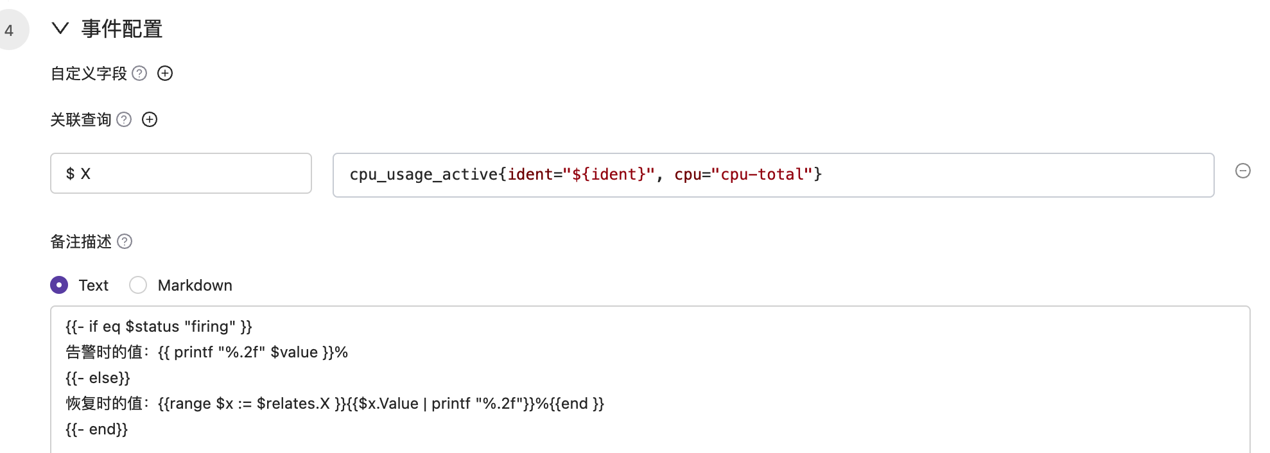Screen dimensions: 1270x453
Task: Place cursor on the {{- end}} line
Action: point(97,429)
